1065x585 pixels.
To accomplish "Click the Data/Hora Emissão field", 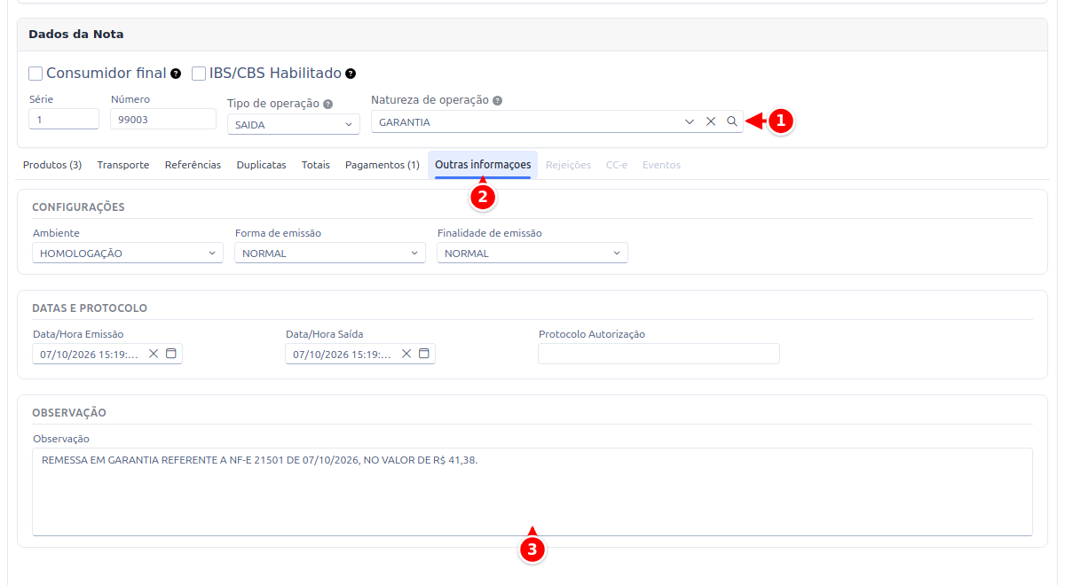I will click(107, 354).
